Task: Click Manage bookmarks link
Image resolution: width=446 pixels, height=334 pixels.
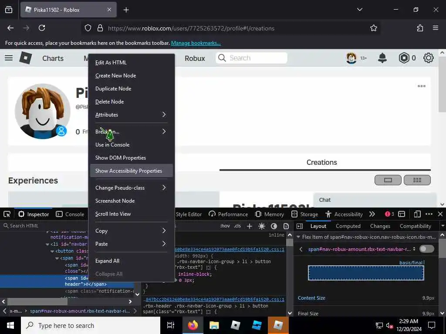Action: click(196, 43)
